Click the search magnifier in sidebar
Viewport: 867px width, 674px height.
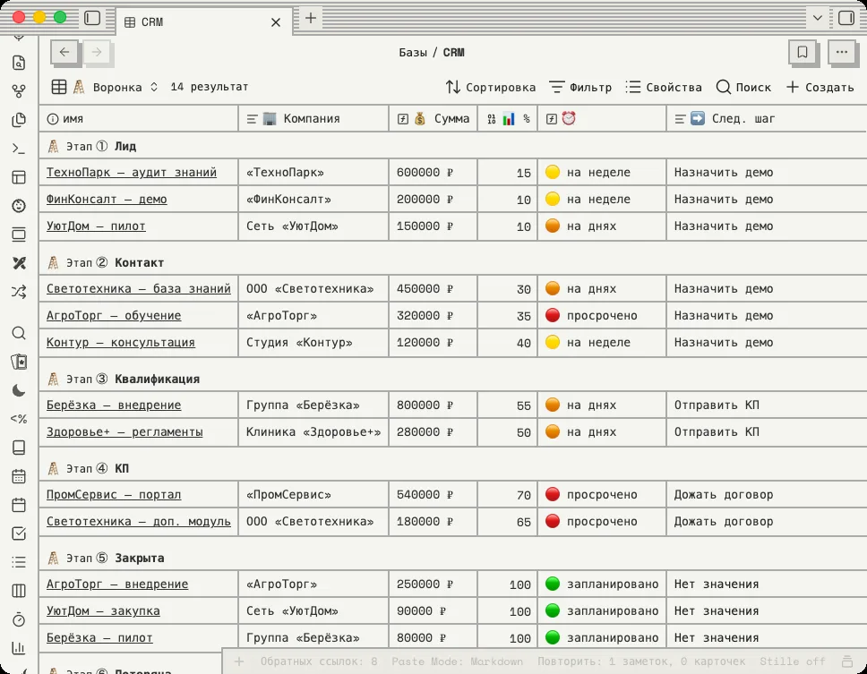(x=19, y=333)
